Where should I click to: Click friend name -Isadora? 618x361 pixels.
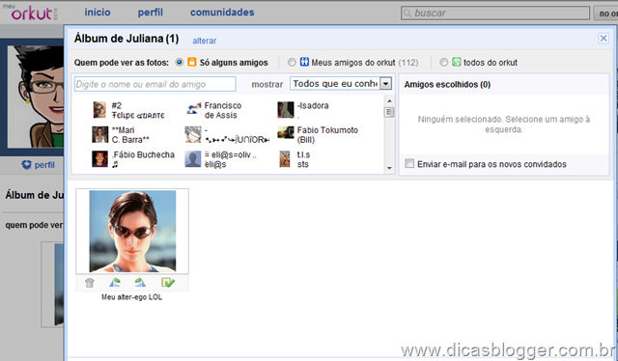(x=313, y=105)
